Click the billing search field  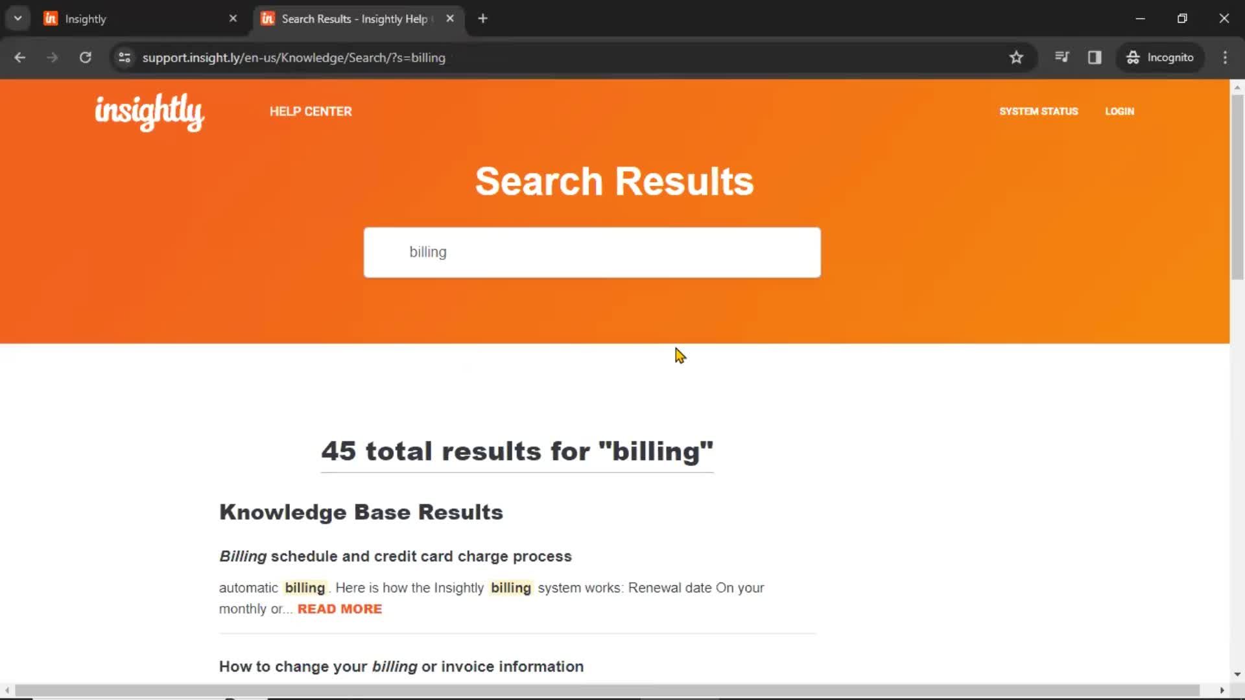point(592,252)
